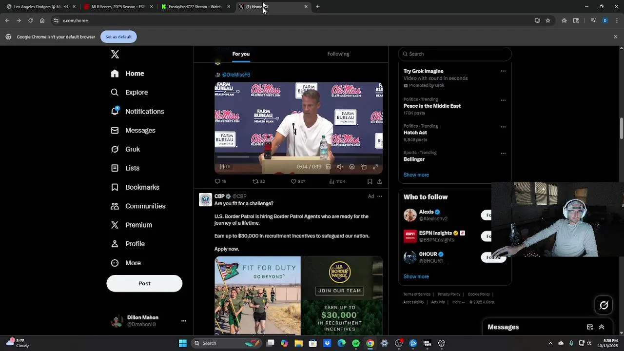Open a new Chrome tab
Viewport: 624px width, 351px height.
pyautogui.click(x=318, y=7)
